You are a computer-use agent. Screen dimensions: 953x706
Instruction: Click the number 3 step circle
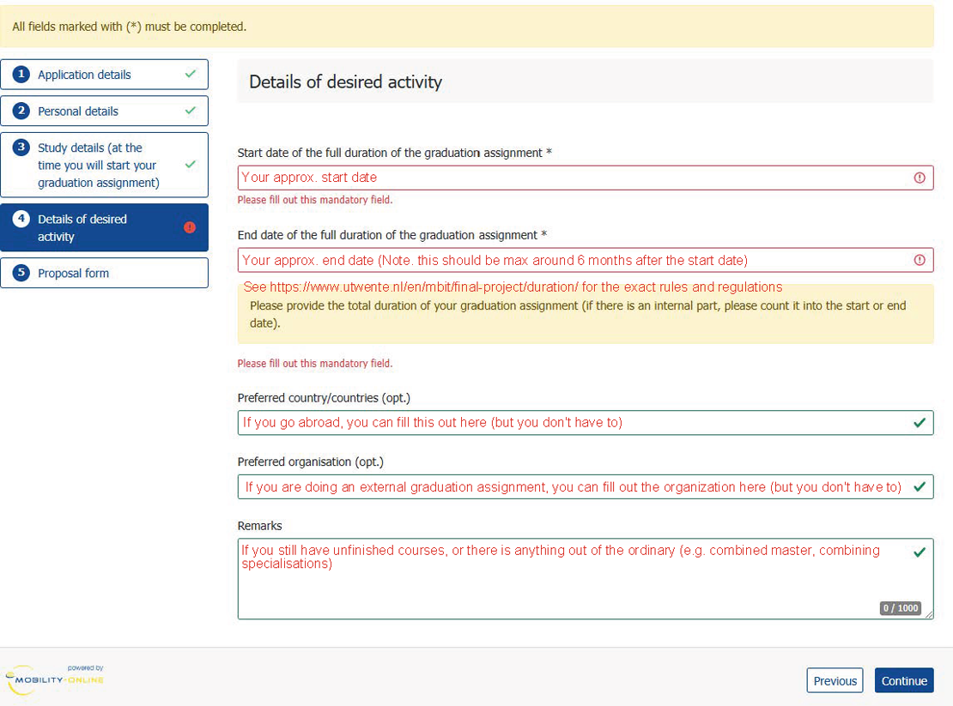tap(21, 147)
